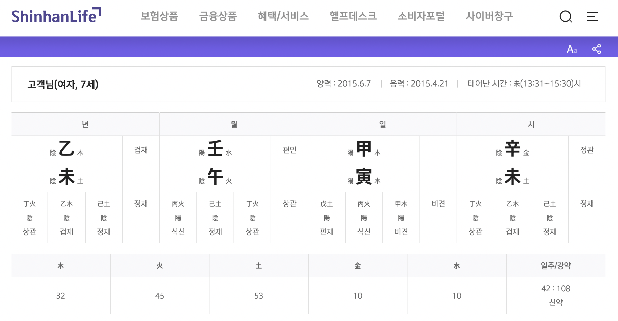Click the 일주/강약 column header

[x=556, y=266]
